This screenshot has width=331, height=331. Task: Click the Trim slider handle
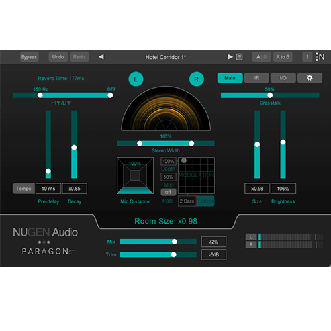click(173, 254)
